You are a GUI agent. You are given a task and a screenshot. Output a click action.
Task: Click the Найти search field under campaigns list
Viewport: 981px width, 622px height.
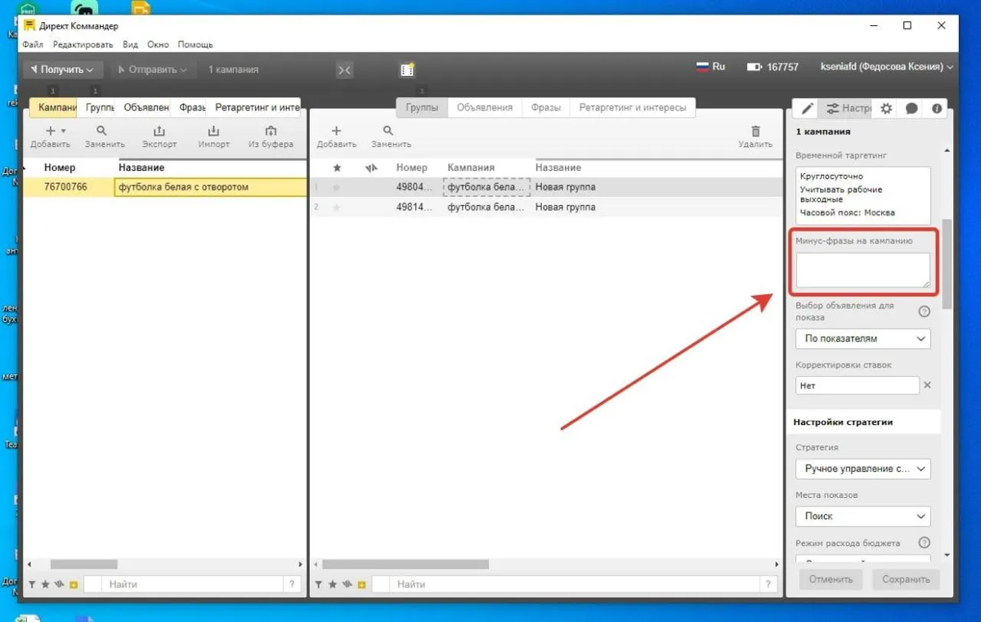192,584
